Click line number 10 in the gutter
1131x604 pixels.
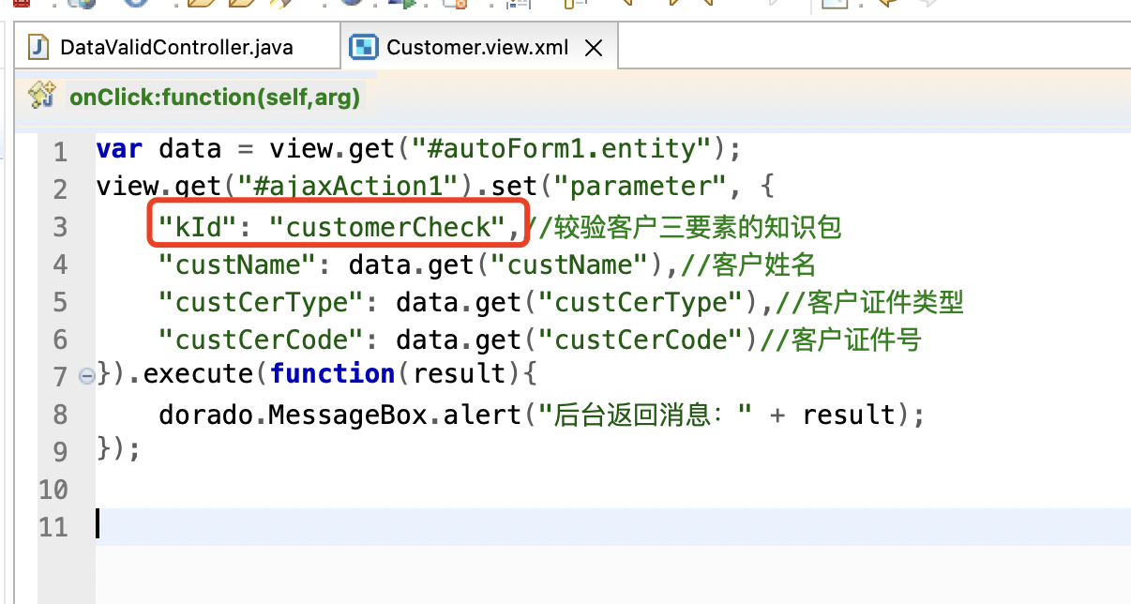tap(53, 489)
